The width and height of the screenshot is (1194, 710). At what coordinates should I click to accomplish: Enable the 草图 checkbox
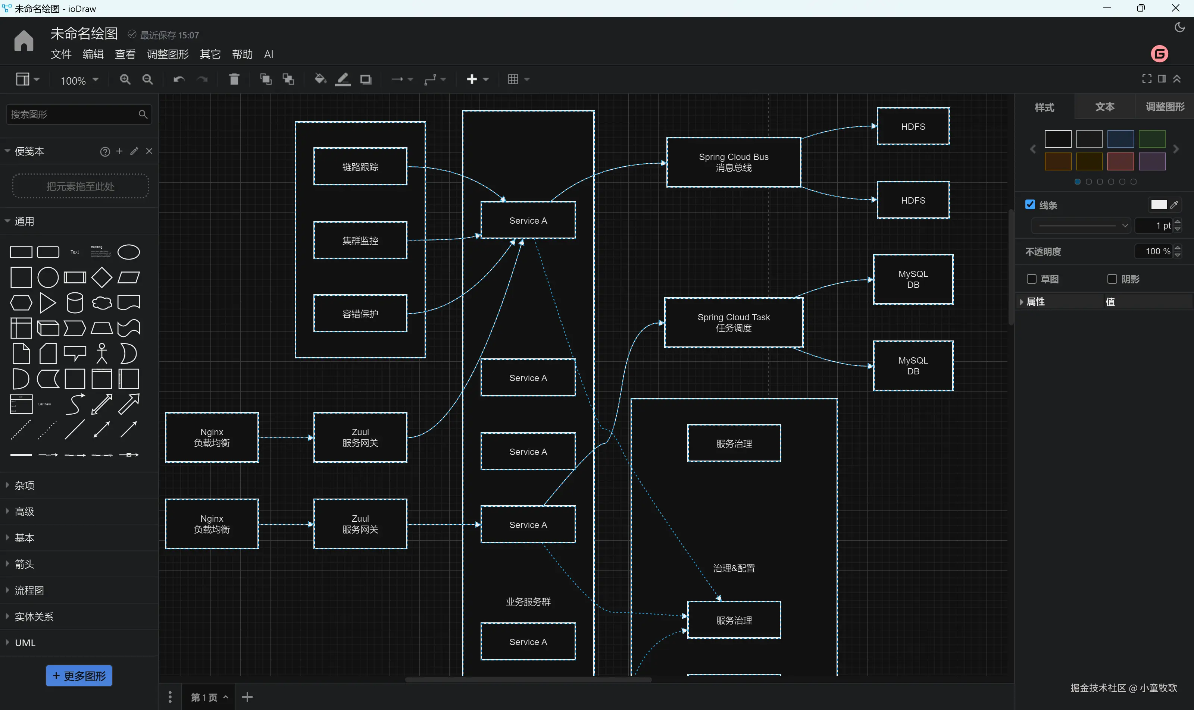click(x=1032, y=279)
